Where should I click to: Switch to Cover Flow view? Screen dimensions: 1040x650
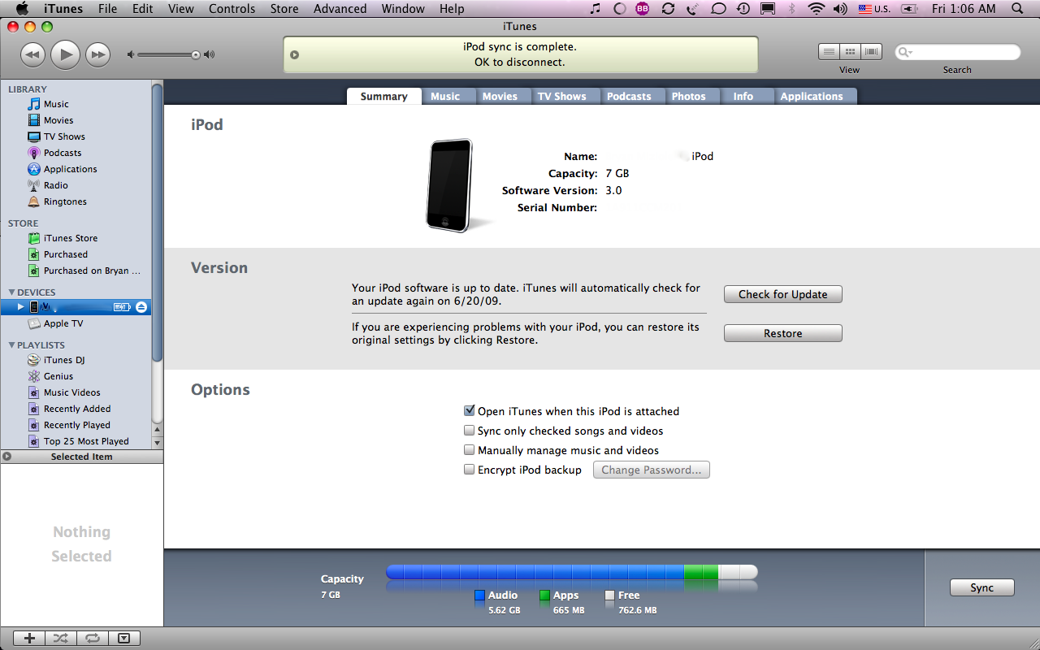coord(872,52)
